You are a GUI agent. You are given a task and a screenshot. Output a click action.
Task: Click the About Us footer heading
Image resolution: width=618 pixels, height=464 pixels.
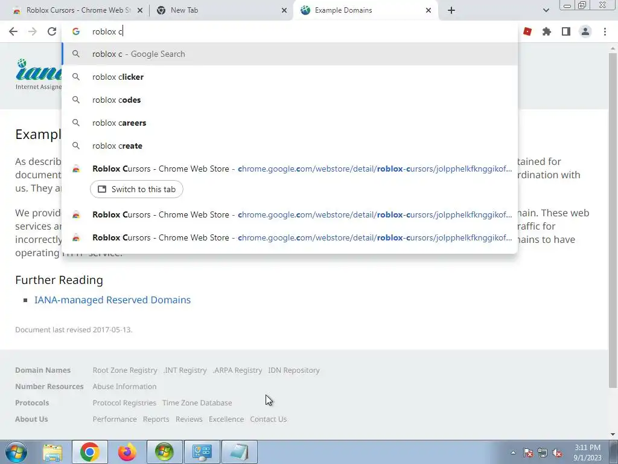click(x=31, y=419)
